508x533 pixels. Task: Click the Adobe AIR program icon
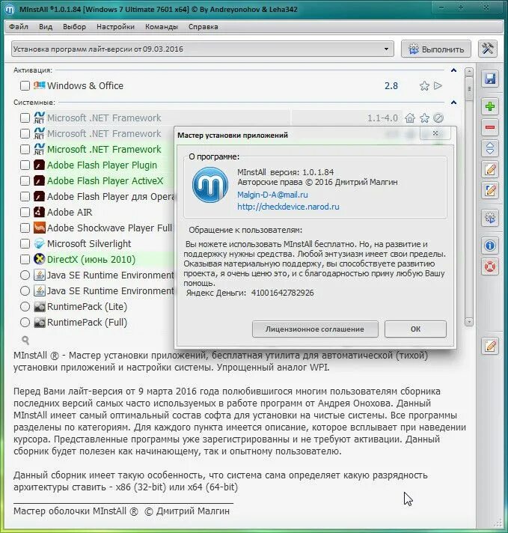40,212
